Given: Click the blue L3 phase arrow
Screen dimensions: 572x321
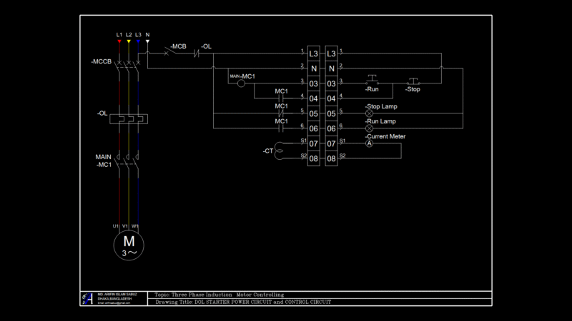Looking at the screenshot, I should [x=138, y=41].
